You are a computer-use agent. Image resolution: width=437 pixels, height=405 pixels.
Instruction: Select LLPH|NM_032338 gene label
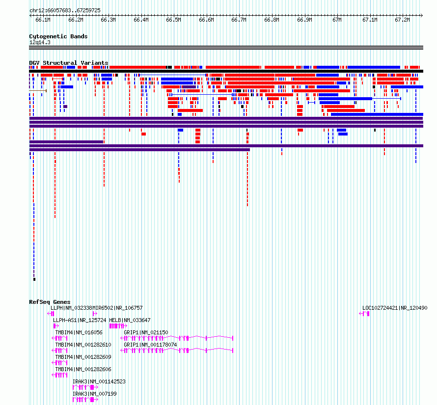(x=71, y=308)
